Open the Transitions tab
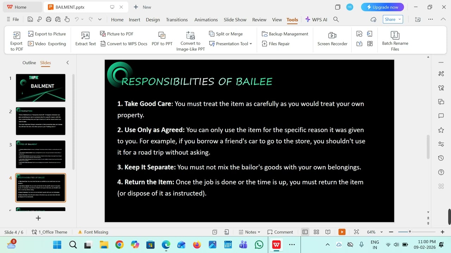 point(177,20)
